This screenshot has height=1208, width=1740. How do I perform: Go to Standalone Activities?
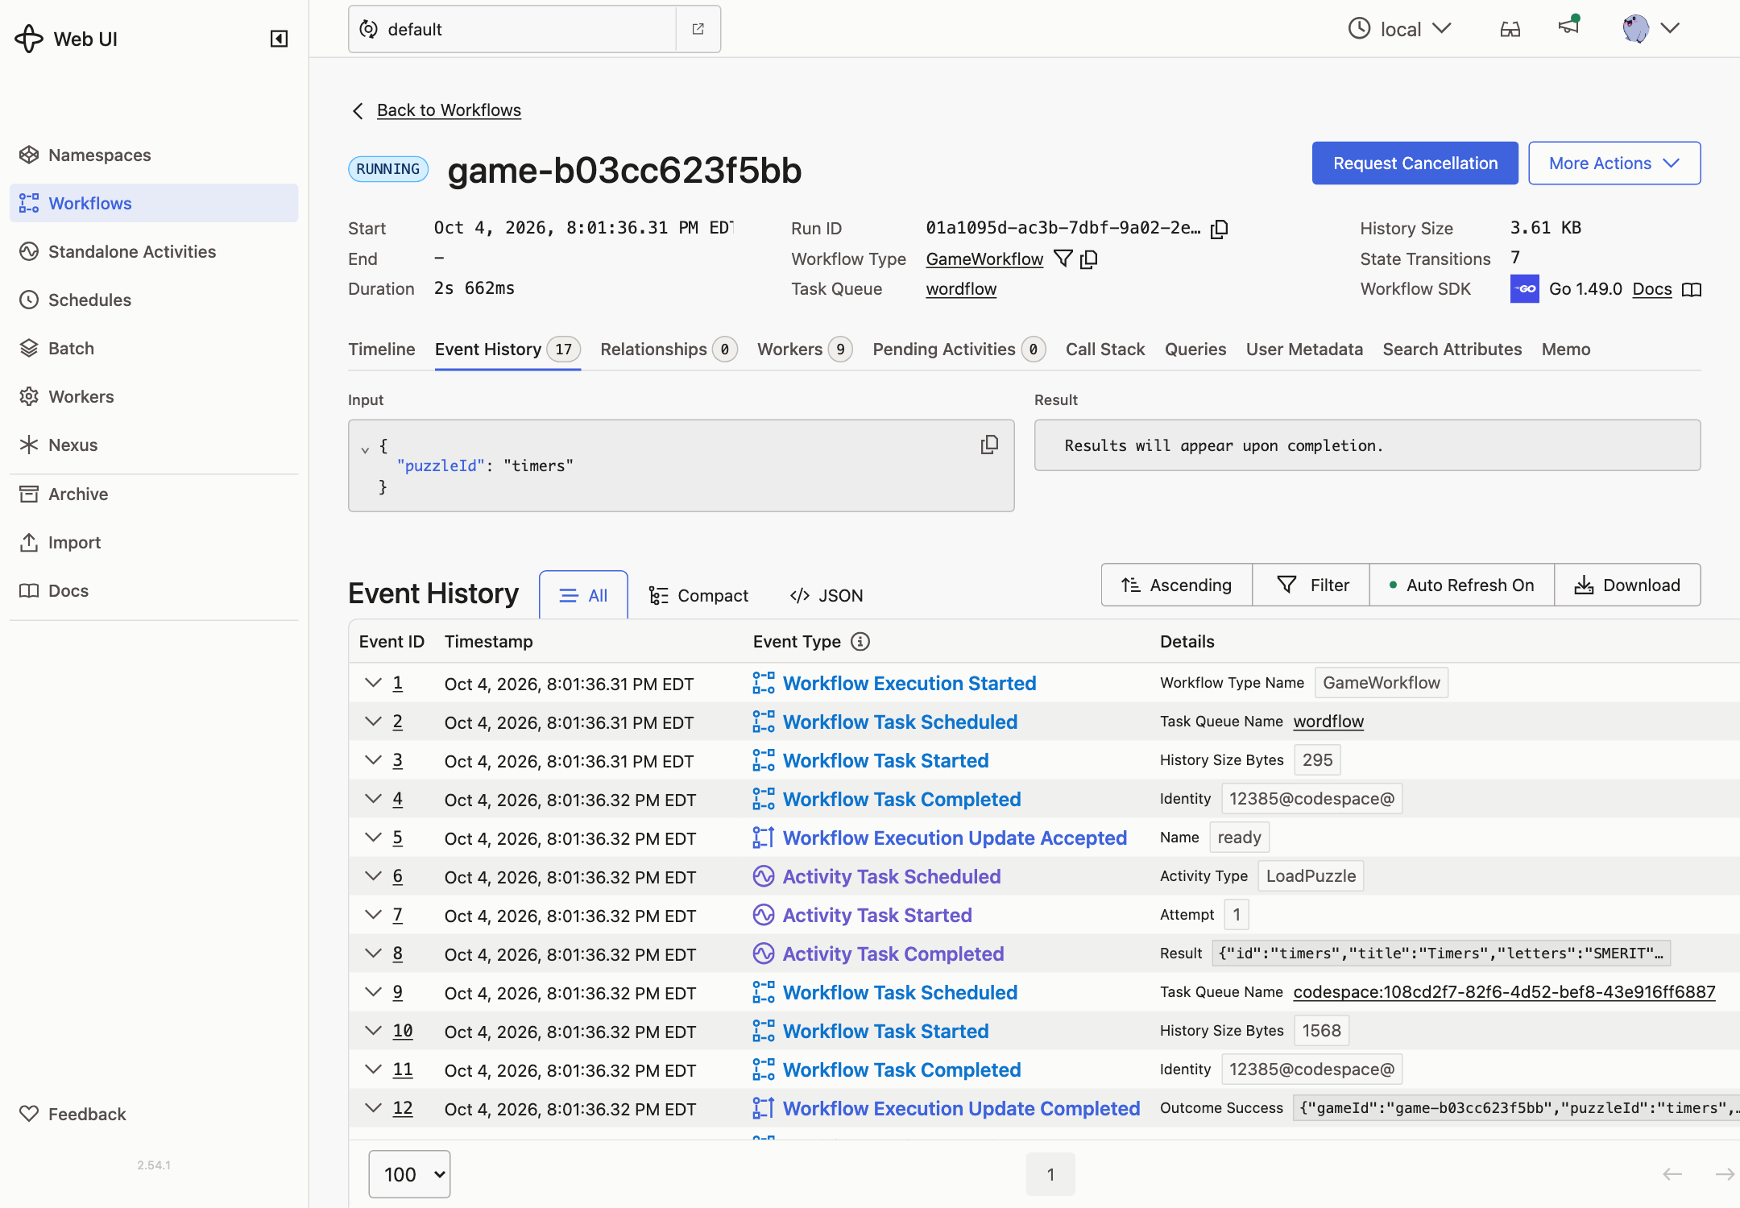click(154, 251)
